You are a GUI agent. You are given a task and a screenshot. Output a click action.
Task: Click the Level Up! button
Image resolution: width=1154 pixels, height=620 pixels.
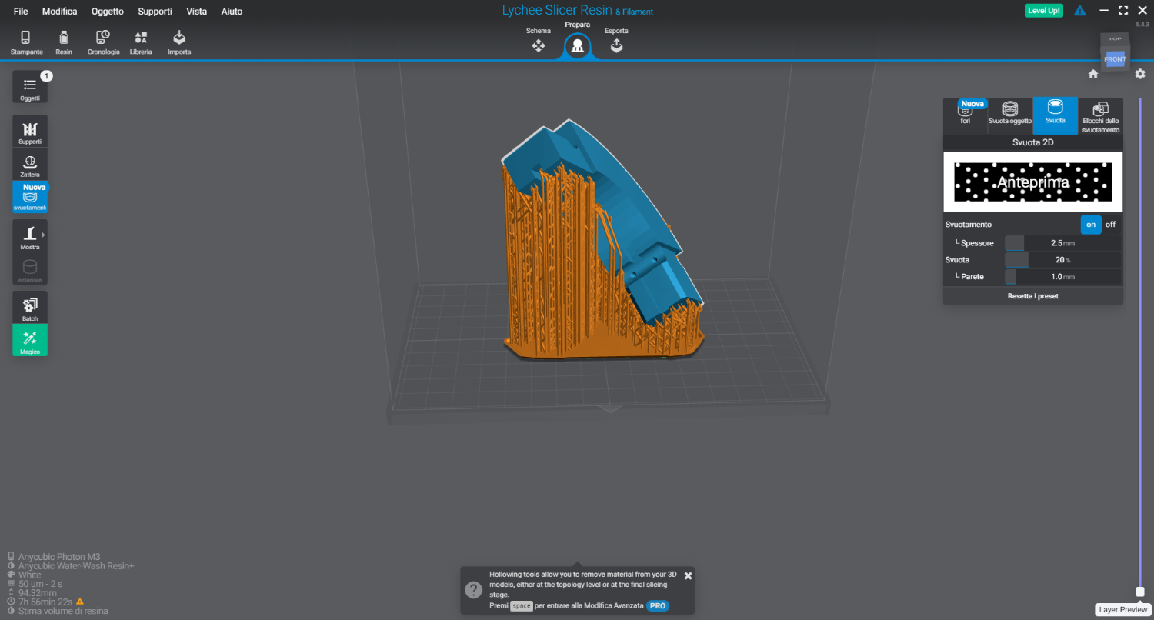tap(1044, 11)
